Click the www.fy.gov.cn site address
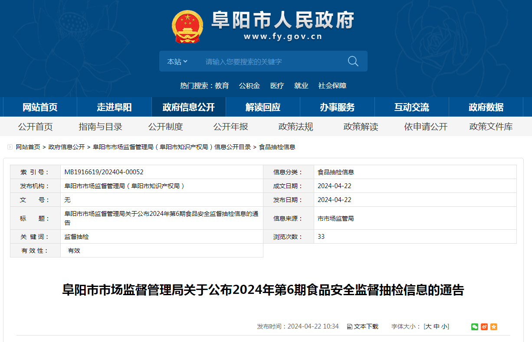This screenshot has height=342, width=532. (283, 37)
